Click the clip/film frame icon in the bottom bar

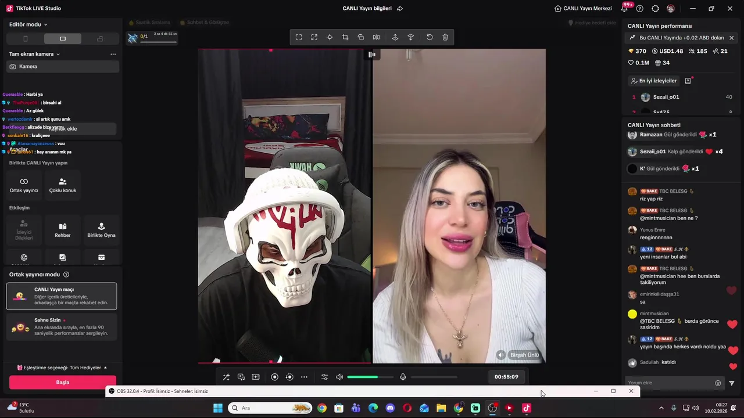pyautogui.click(x=256, y=377)
